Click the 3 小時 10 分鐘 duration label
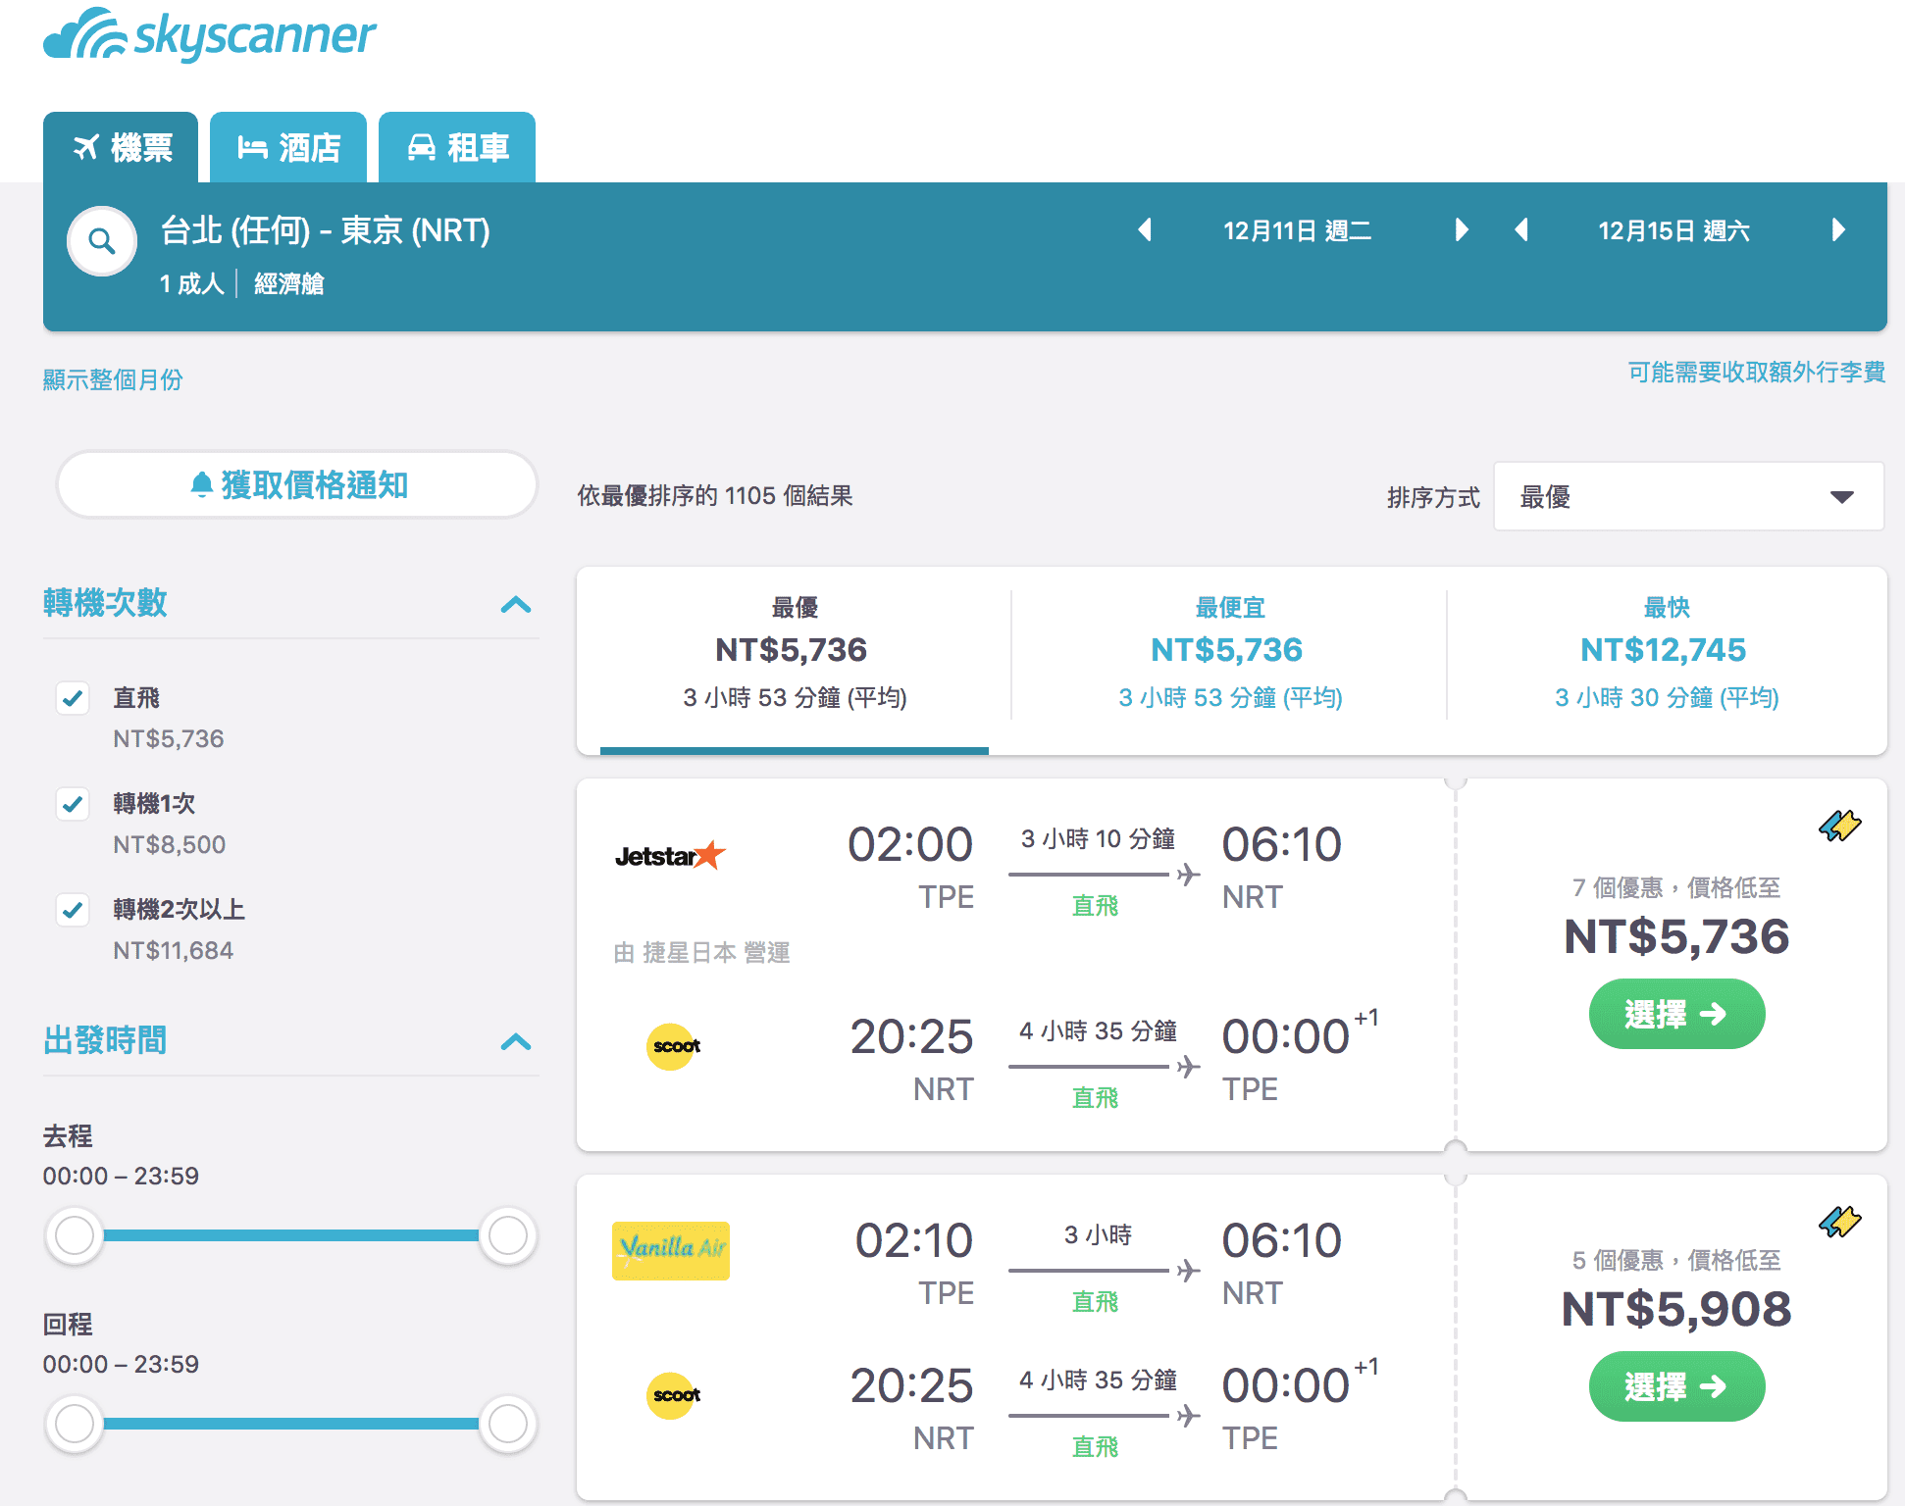This screenshot has width=1905, height=1506. coord(1098,839)
